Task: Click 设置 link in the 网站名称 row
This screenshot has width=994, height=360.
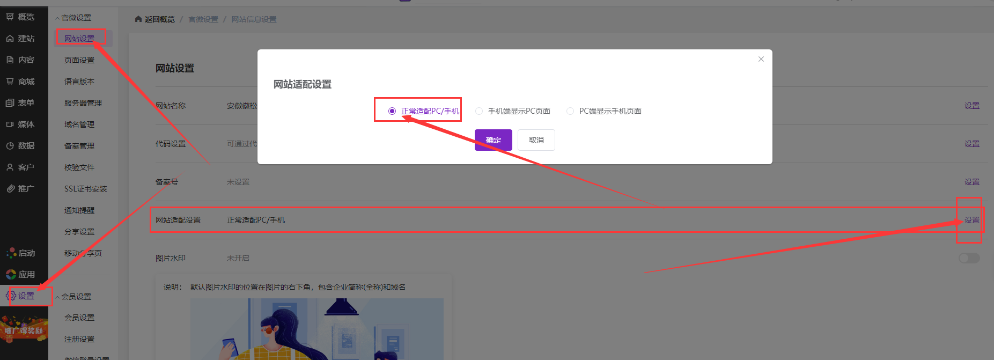Action: [972, 106]
